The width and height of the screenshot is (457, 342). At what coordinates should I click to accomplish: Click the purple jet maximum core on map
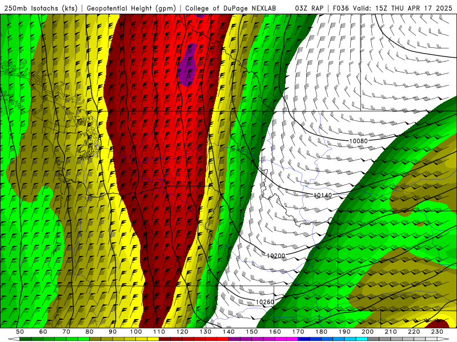point(187,66)
